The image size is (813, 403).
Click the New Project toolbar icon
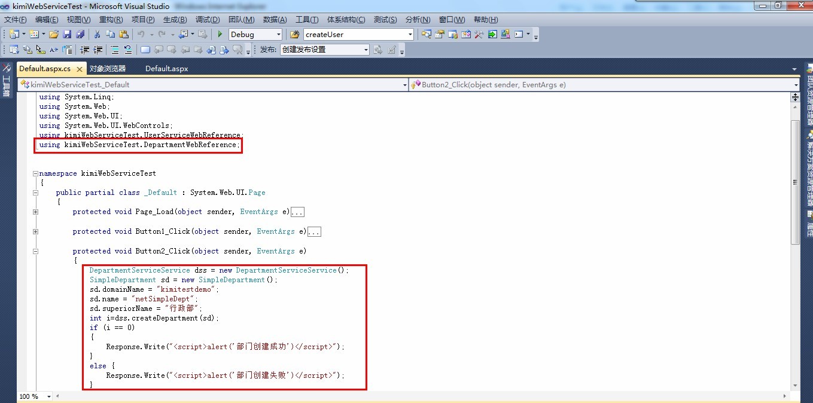14,34
